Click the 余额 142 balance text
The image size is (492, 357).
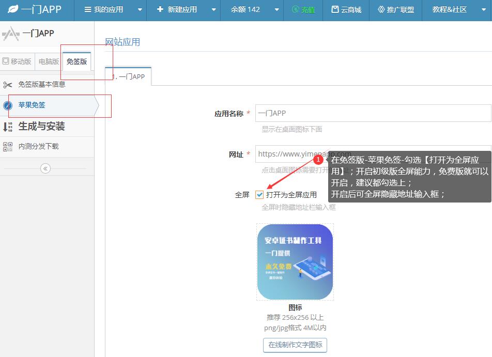245,10
